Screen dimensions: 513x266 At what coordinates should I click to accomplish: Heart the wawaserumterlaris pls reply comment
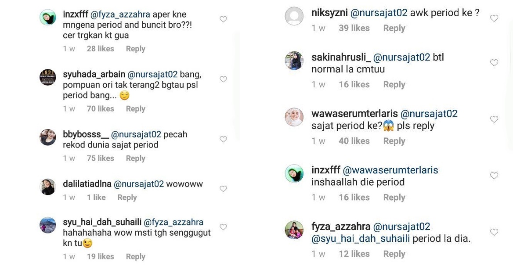coord(494,119)
